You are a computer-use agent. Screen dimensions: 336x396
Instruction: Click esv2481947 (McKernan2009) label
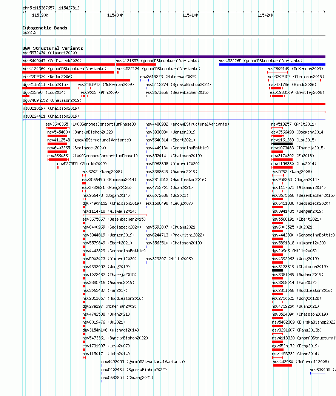pyautogui.click(x=106, y=84)
